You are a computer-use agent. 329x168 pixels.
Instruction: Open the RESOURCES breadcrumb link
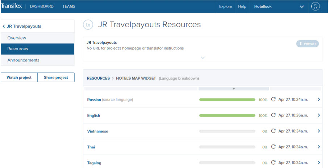tap(99, 79)
